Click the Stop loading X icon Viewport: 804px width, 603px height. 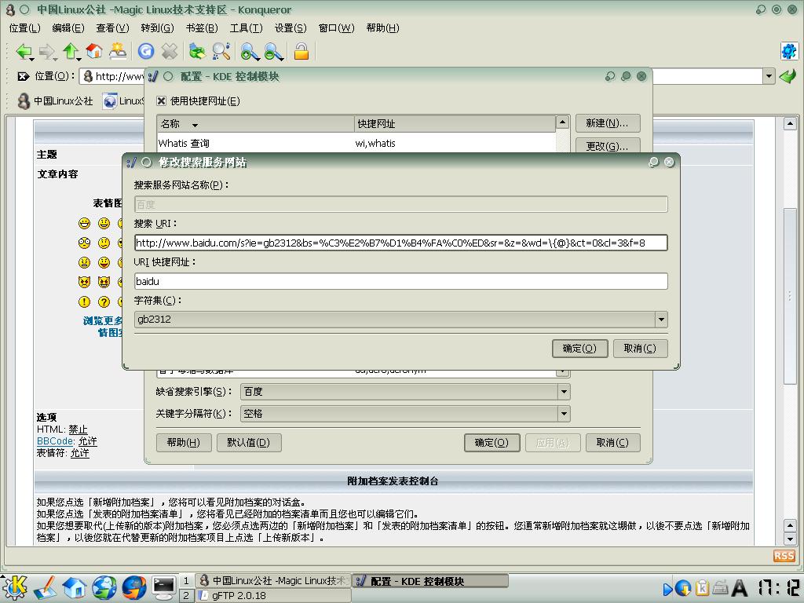(170, 51)
